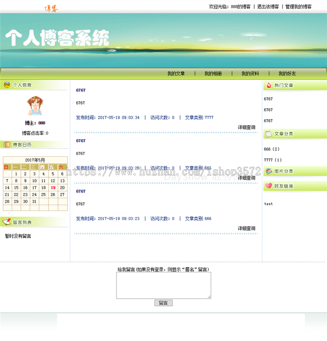
Task: Click the blog owner avatar image
Action: point(35,106)
